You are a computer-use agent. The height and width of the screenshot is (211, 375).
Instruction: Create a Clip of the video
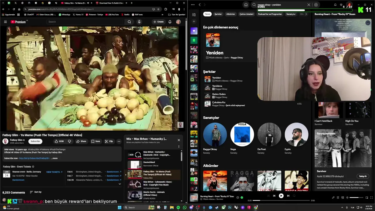pyautogui.click(x=109, y=141)
